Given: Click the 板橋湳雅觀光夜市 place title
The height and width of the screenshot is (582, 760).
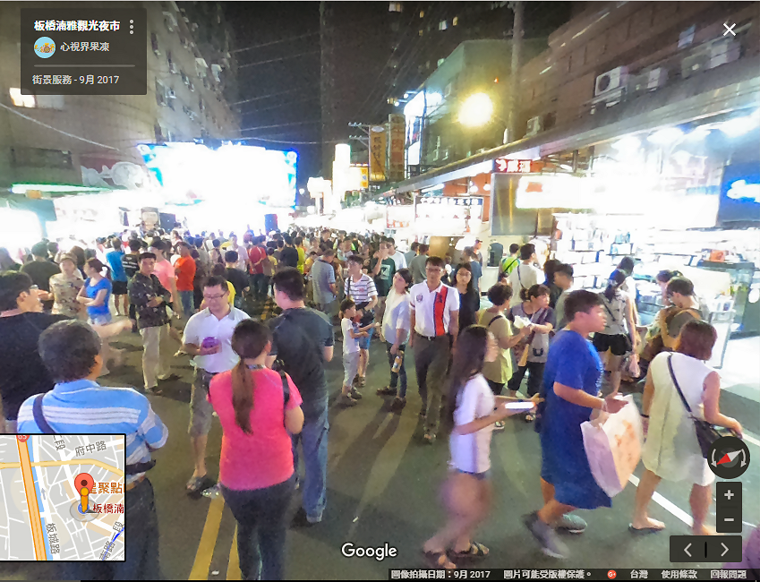Looking at the screenshot, I should tap(76, 26).
